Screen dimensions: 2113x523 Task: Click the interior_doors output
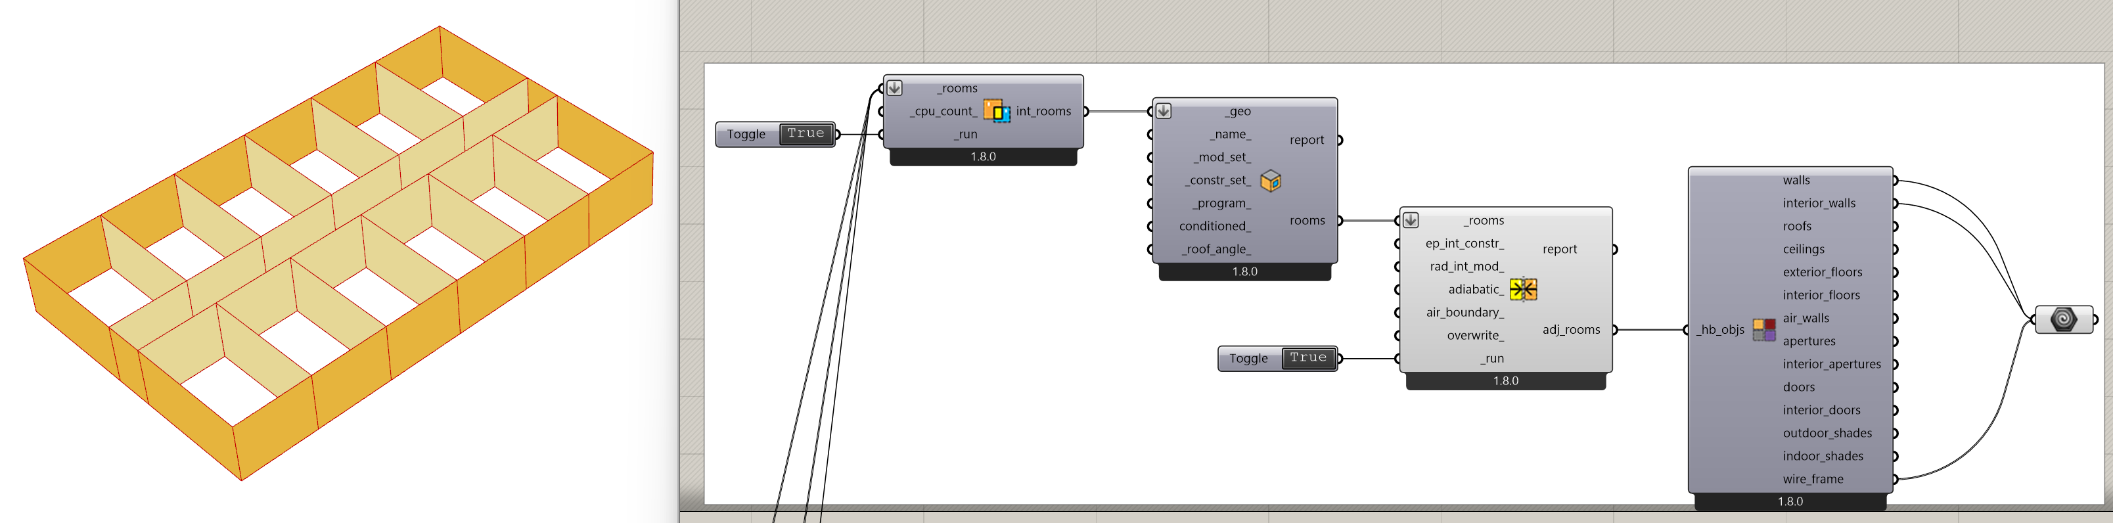(1821, 409)
